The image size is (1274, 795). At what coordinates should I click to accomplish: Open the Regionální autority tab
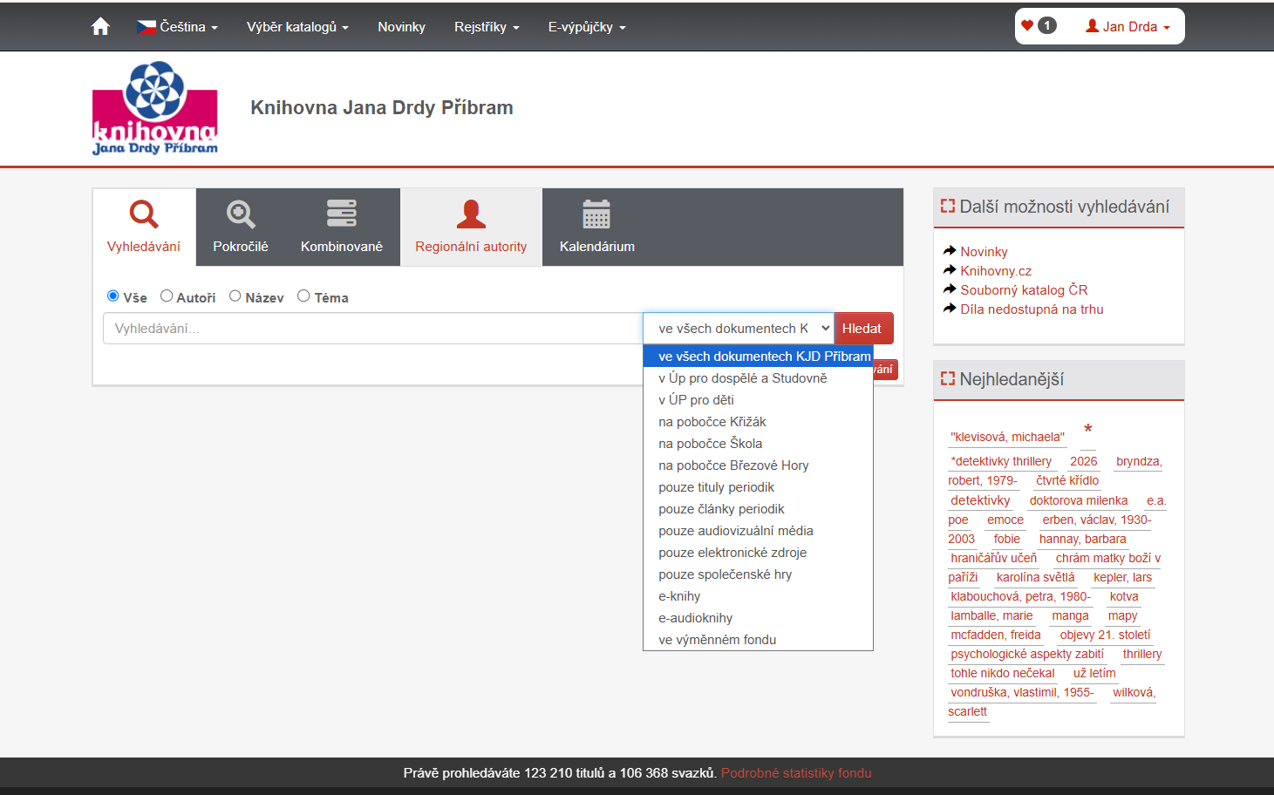click(x=471, y=227)
